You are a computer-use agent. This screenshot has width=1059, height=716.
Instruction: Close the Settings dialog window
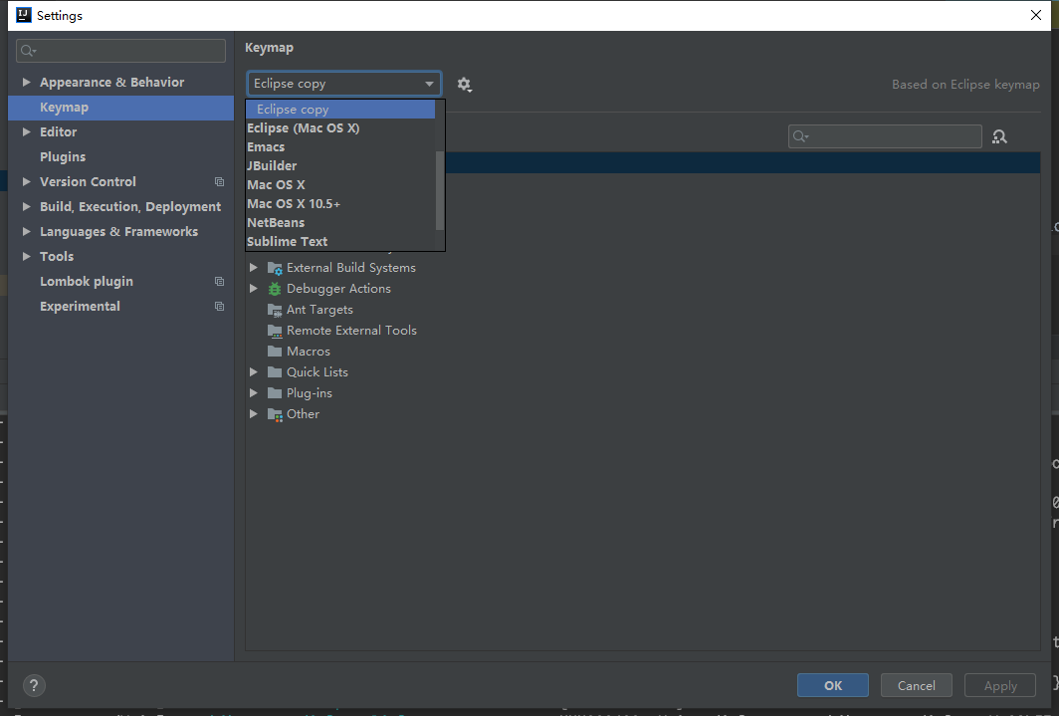(x=1036, y=15)
